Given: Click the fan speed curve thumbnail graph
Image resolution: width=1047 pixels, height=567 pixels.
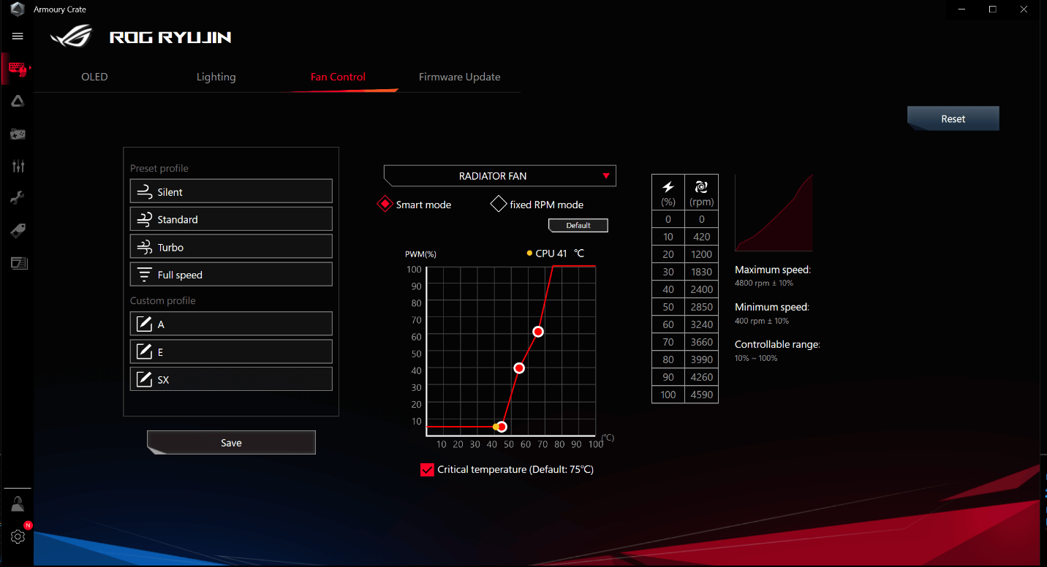Looking at the screenshot, I should [x=774, y=213].
